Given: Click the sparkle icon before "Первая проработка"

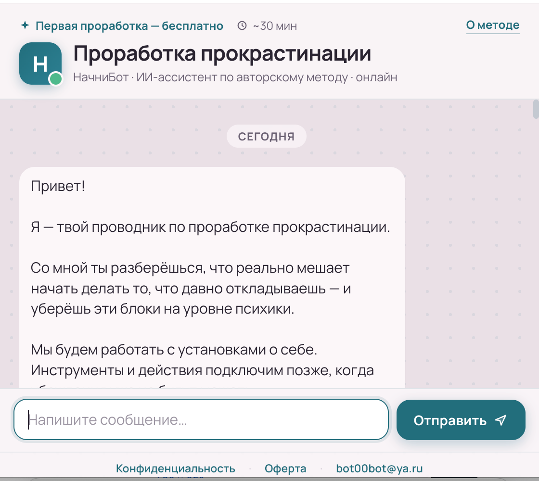Looking at the screenshot, I should (25, 25).
